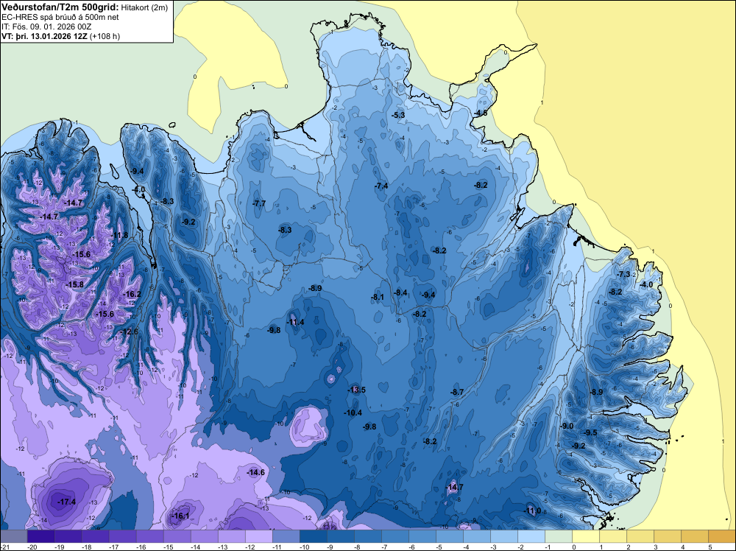Pick the legend swatch between -20 and -19
This screenshot has width=736, height=551.
(40, 536)
